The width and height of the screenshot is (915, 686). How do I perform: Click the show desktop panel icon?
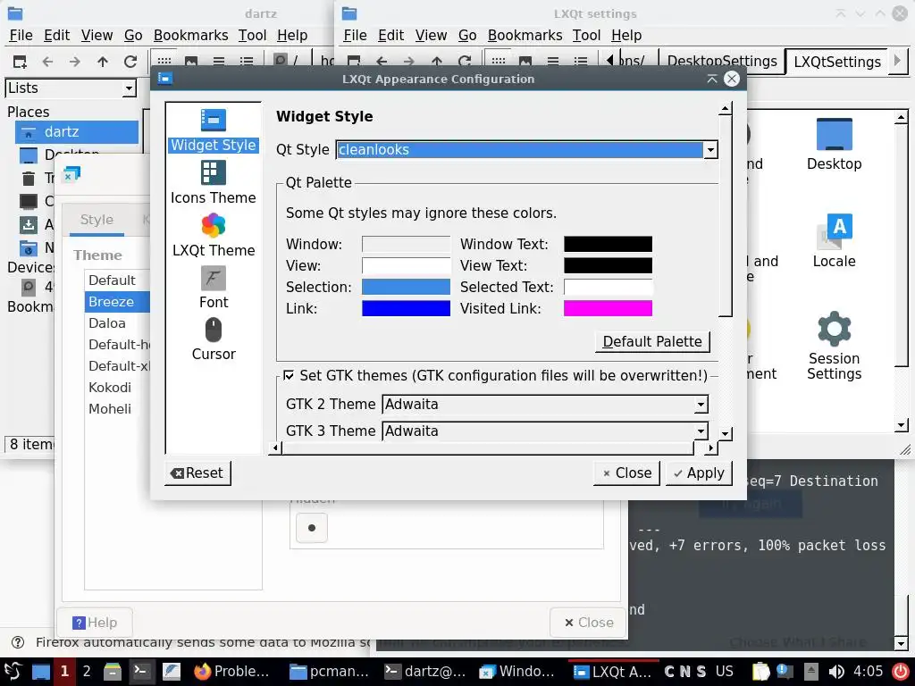click(x=40, y=671)
